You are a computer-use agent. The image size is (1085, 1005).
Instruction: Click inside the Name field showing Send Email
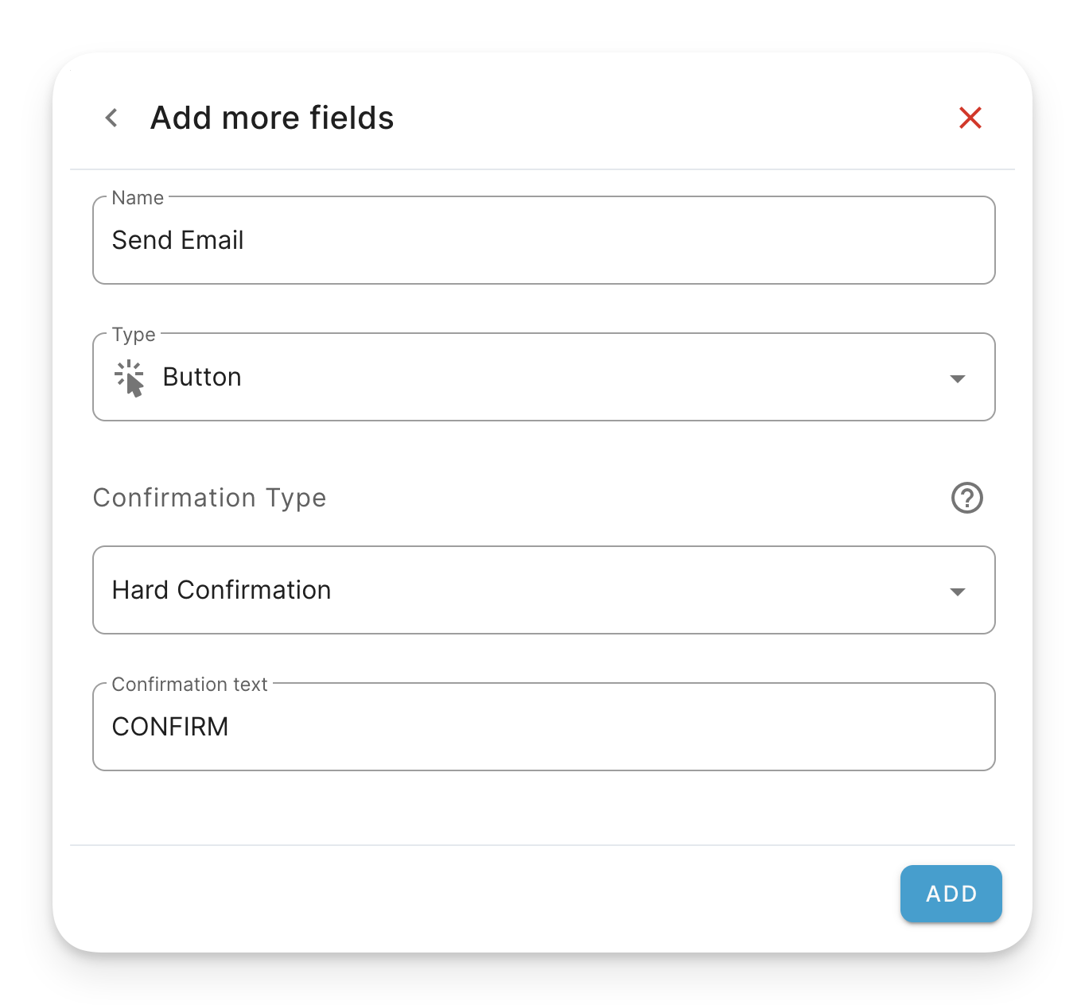tap(544, 240)
